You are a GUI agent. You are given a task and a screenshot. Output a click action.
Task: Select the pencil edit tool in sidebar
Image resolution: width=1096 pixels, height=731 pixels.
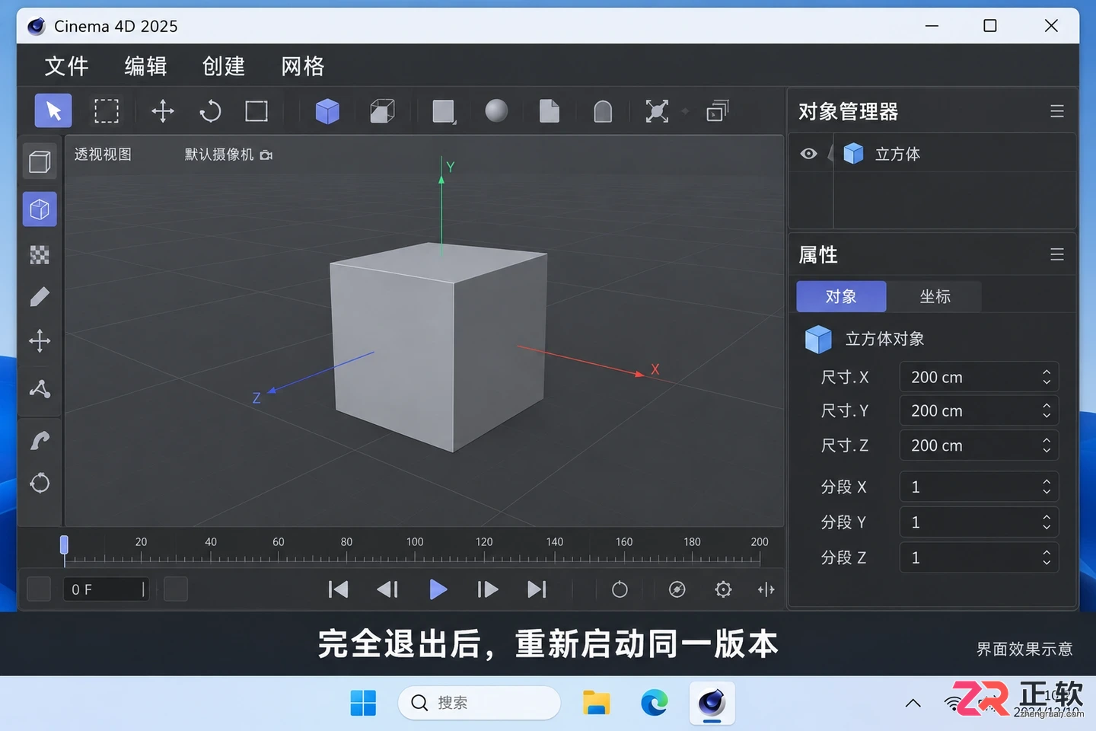(x=40, y=297)
